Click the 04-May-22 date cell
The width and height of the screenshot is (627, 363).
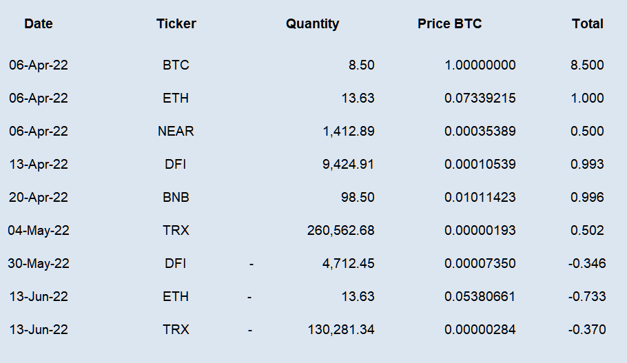(x=39, y=230)
